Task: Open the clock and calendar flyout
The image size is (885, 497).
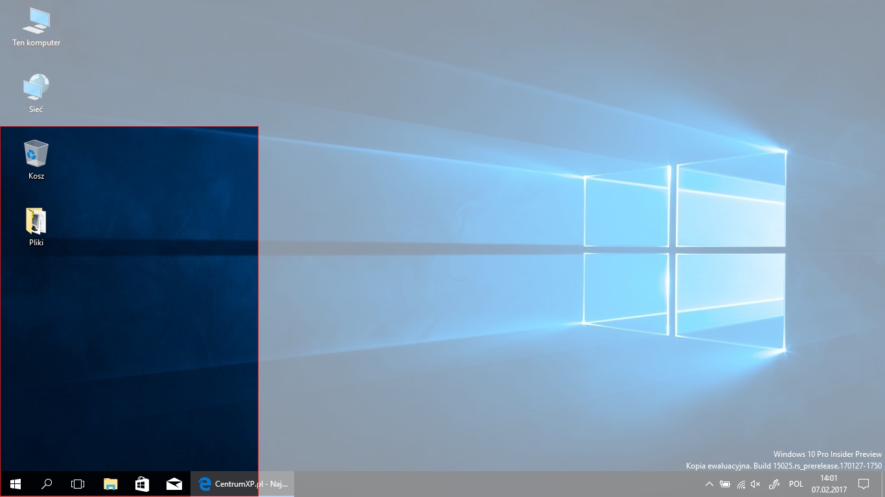Action: pos(829,484)
